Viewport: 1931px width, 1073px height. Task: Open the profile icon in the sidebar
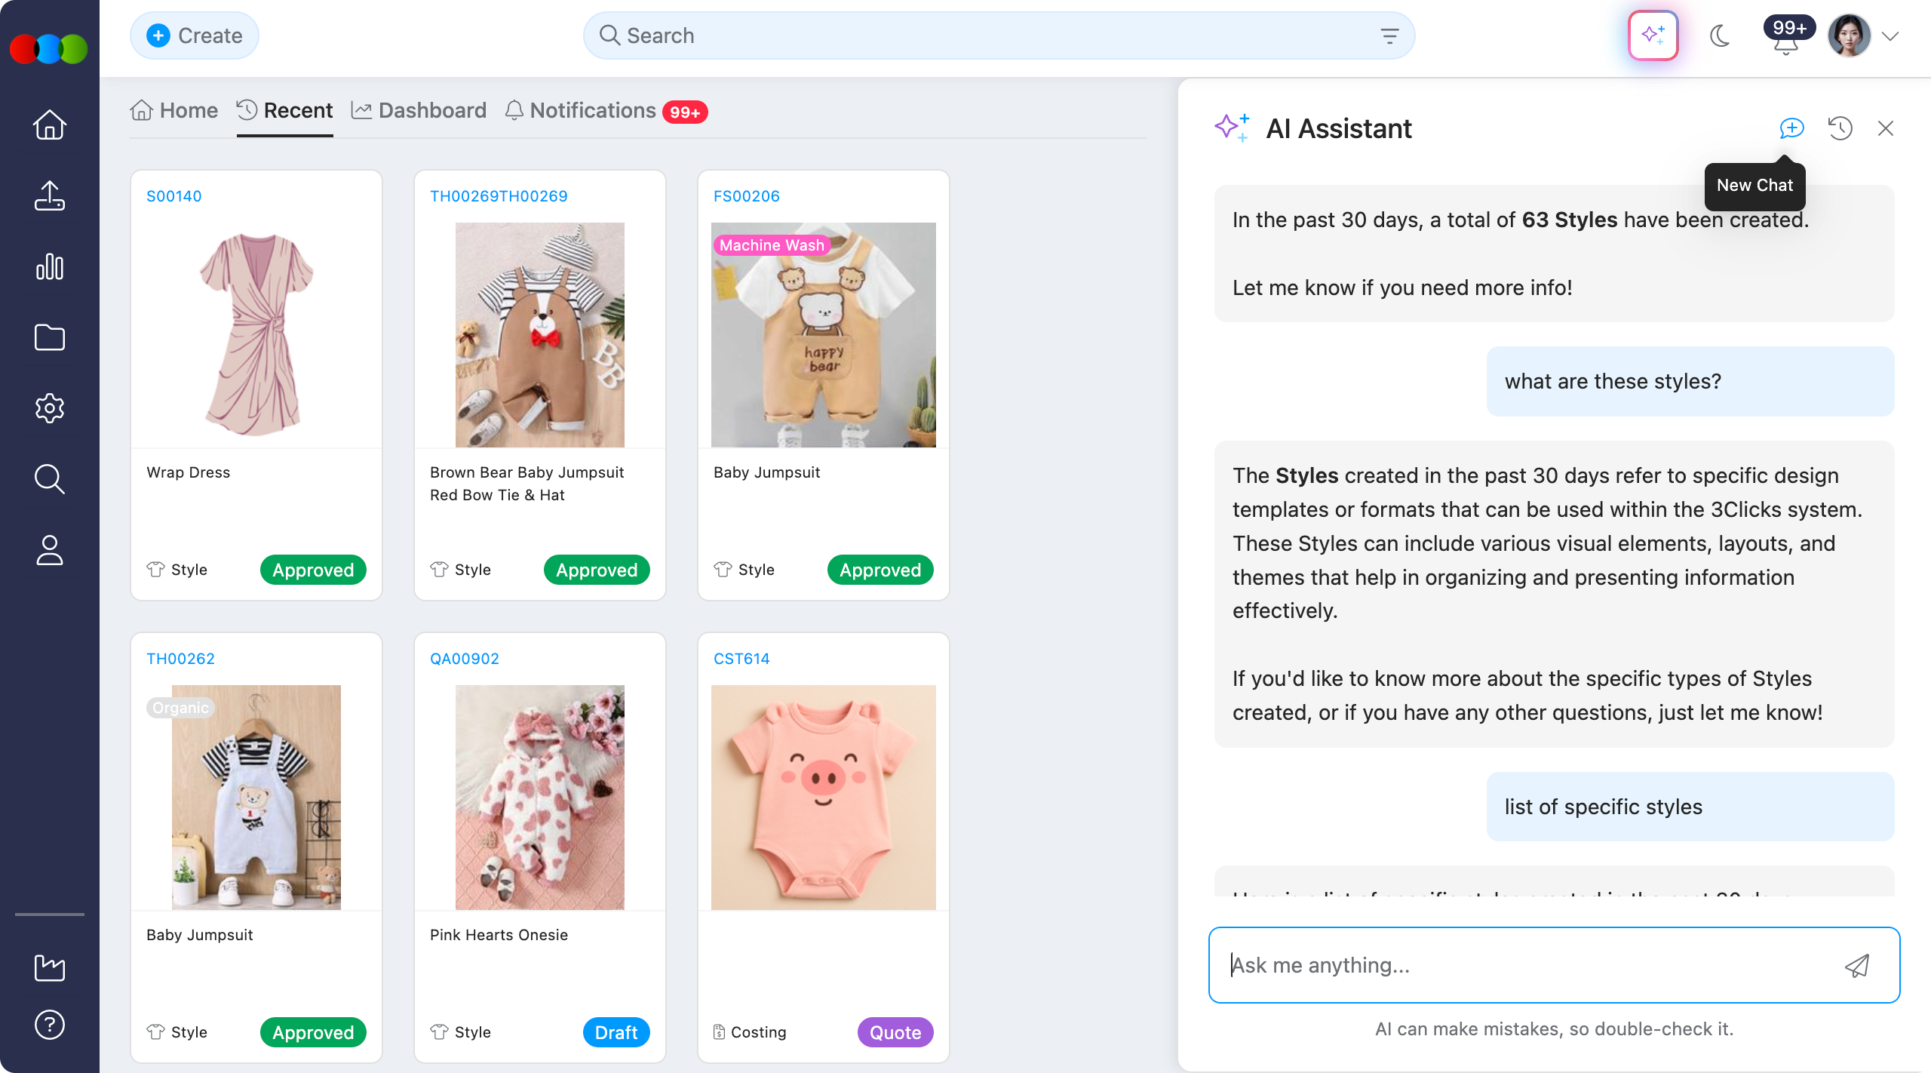coord(49,550)
